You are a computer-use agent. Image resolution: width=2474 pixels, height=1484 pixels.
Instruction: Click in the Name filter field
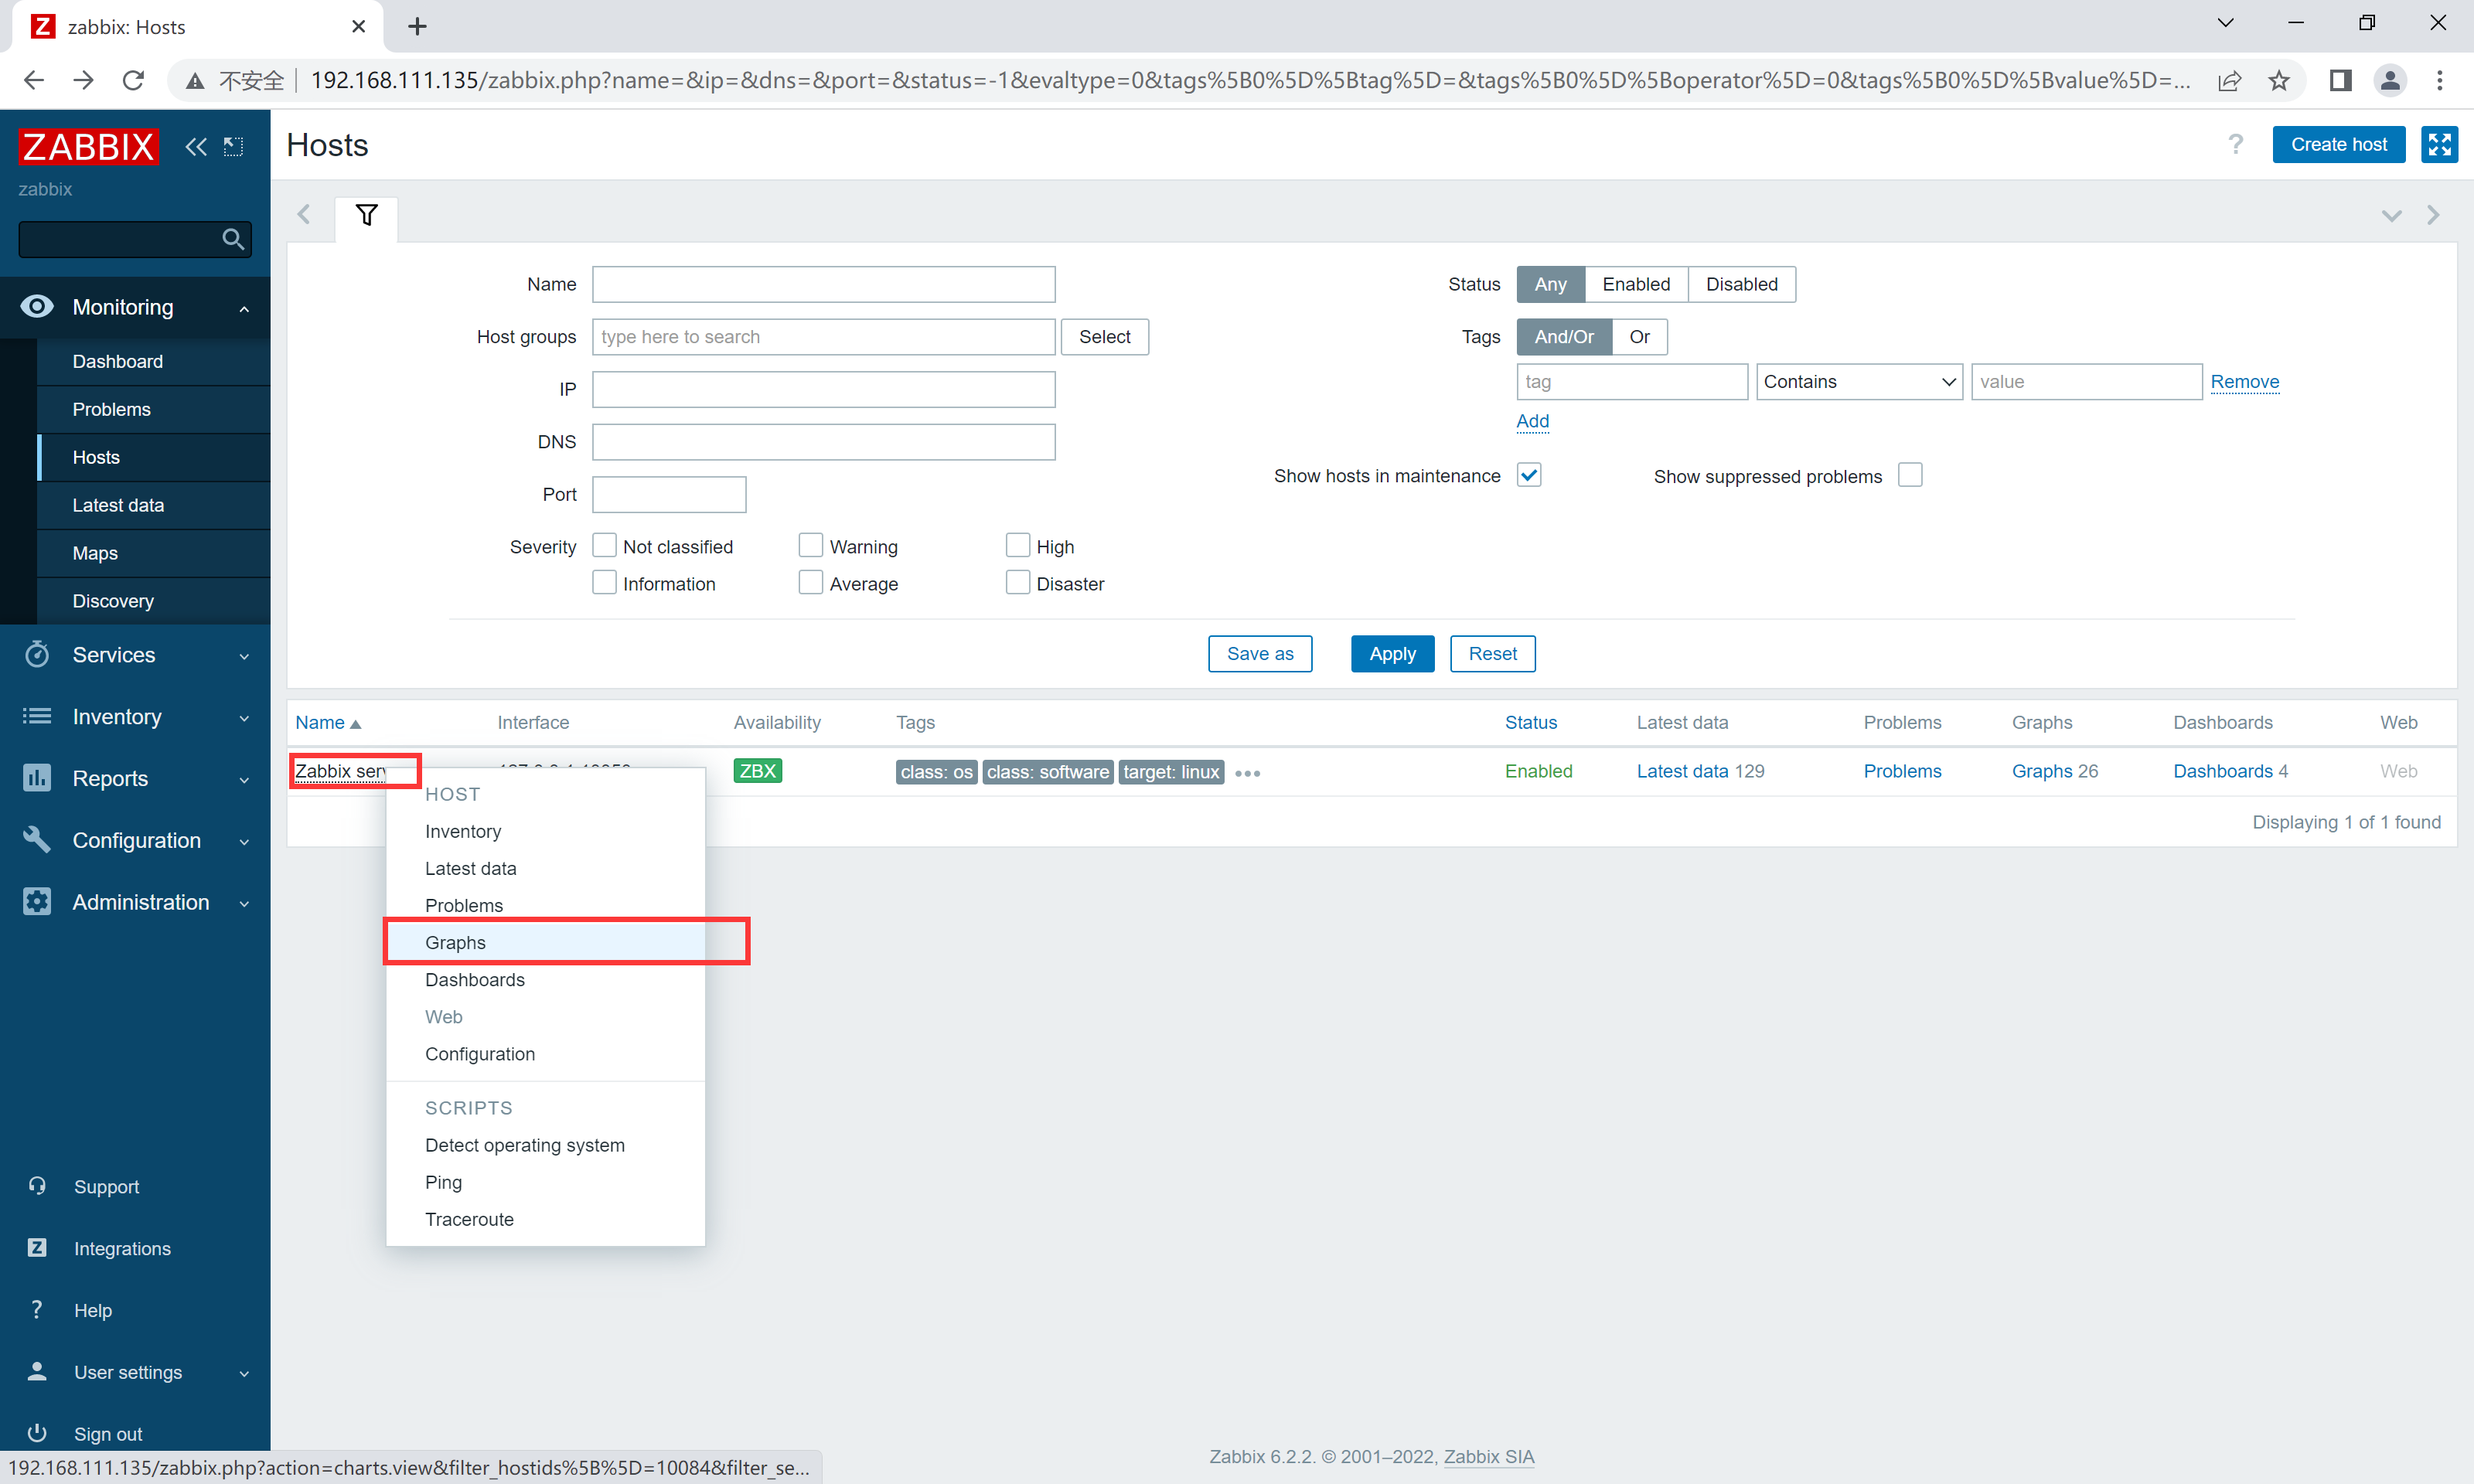[x=823, y=284]
